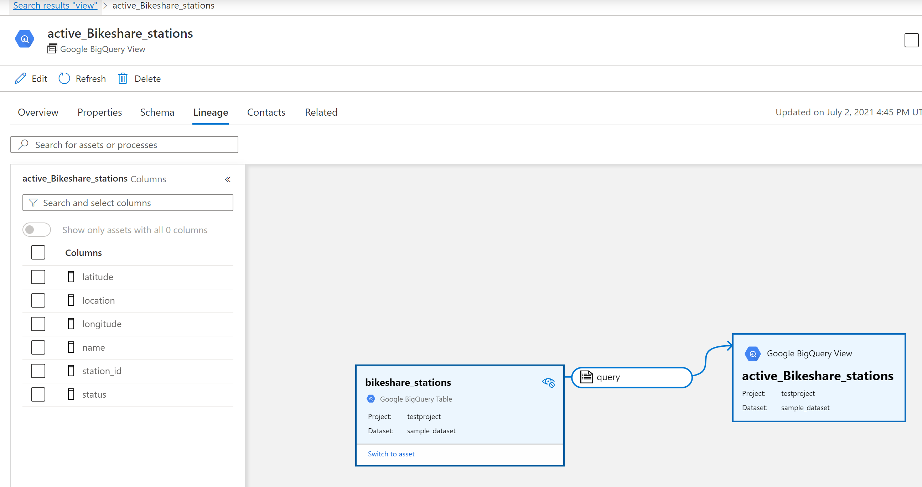Click the query process node icon

point(585,377)
